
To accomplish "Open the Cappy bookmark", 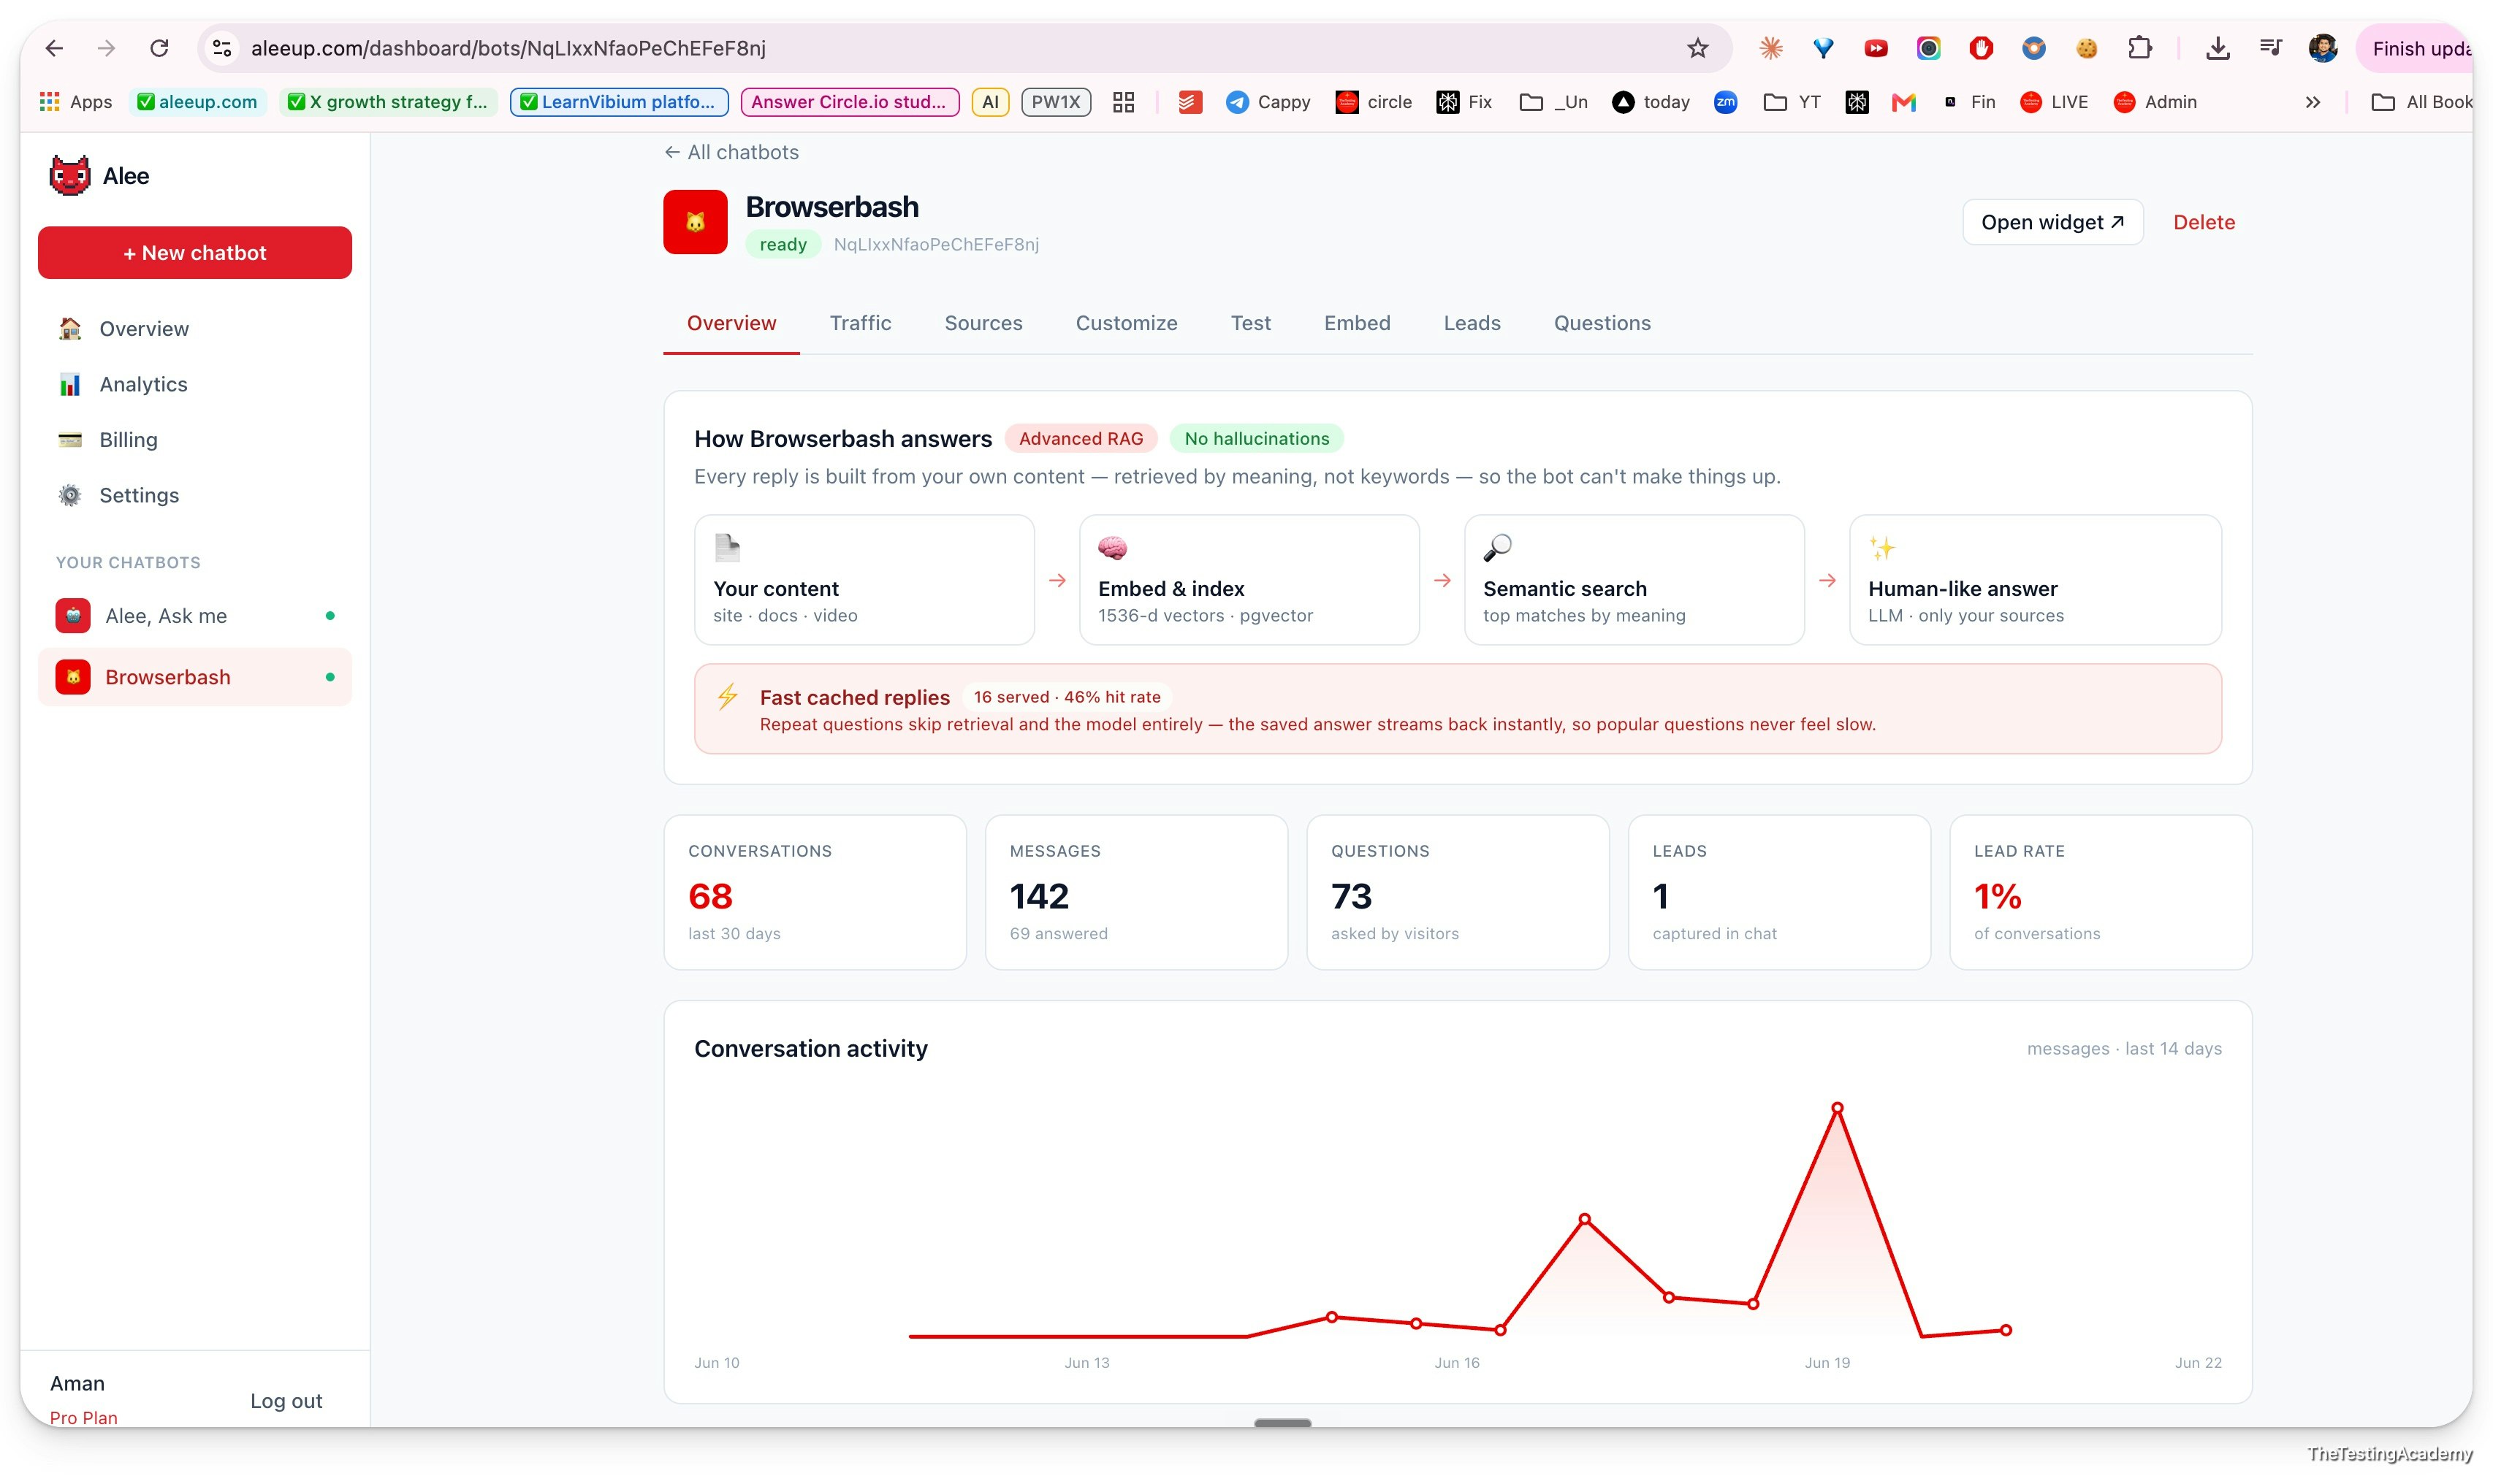I will (x=1268, y=102).
